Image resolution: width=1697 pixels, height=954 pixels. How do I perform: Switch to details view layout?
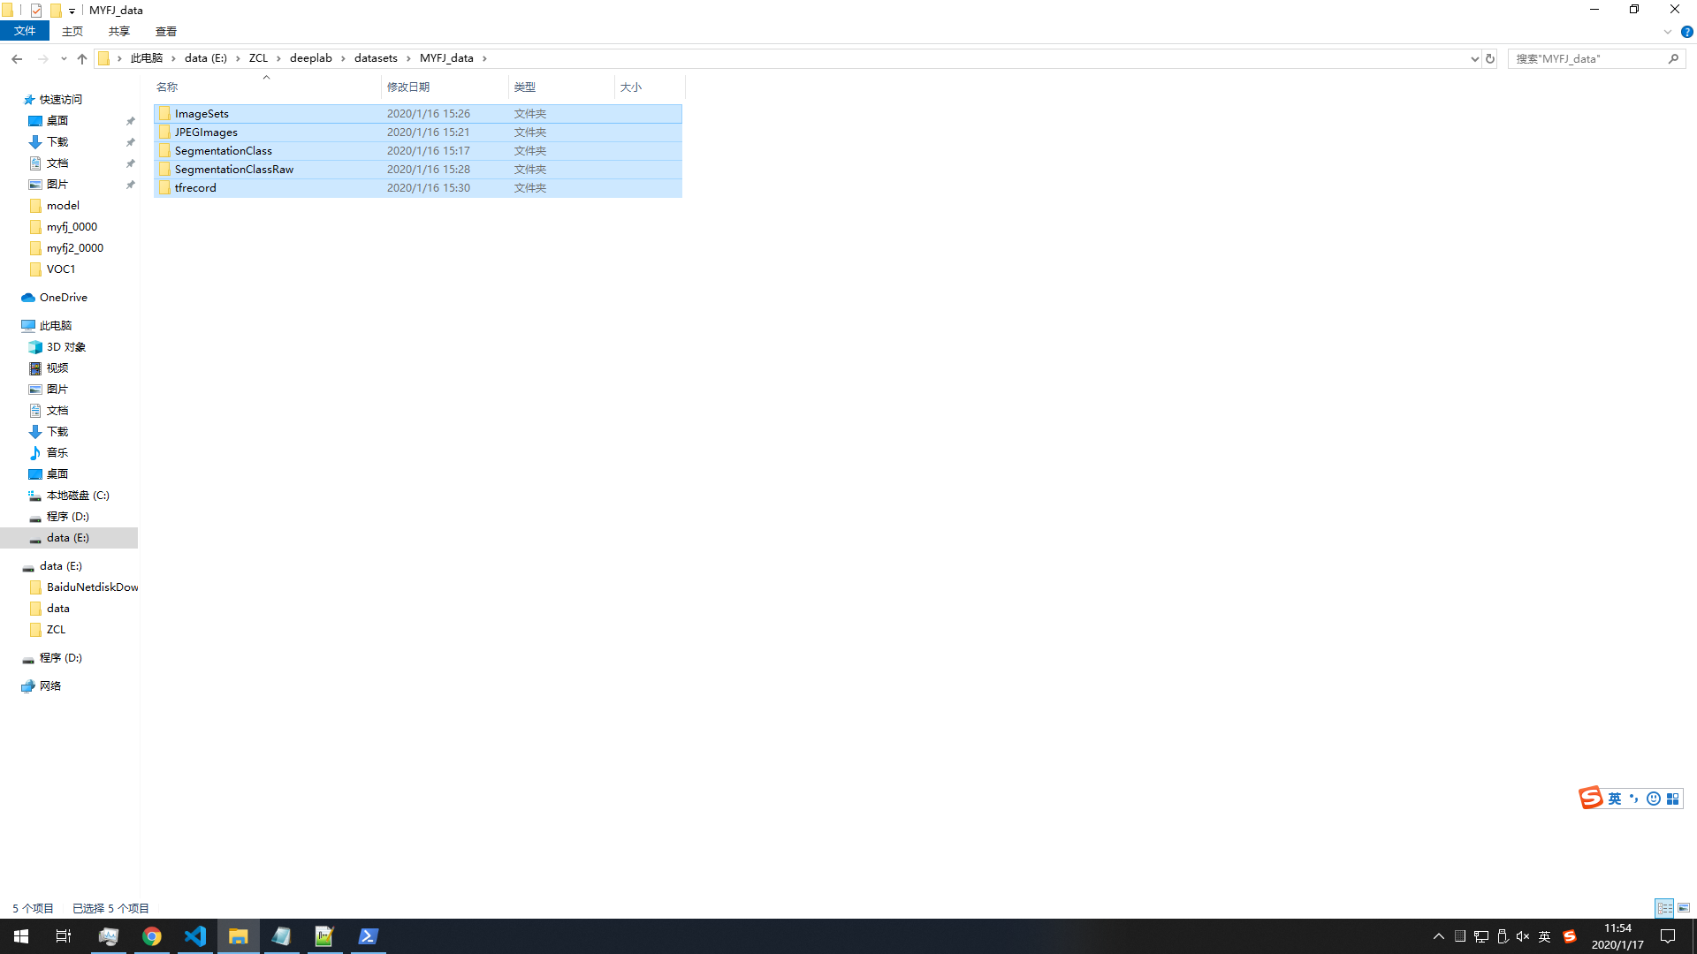1664,908
